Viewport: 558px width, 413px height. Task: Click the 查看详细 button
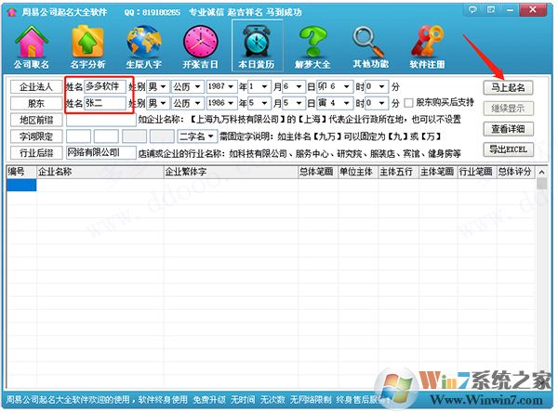[x=508, y=129]
